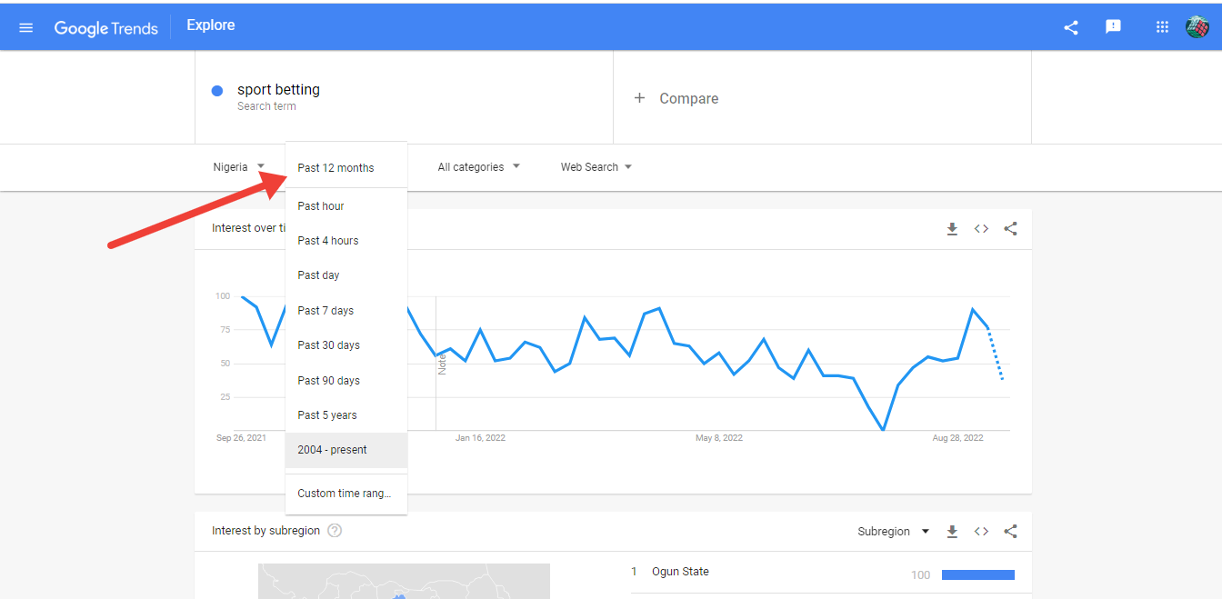The height and width of the screenshot is (599, 1222).
Task: Click the 'Aug 28, 2022' axis date
Action: coord(958,438)
